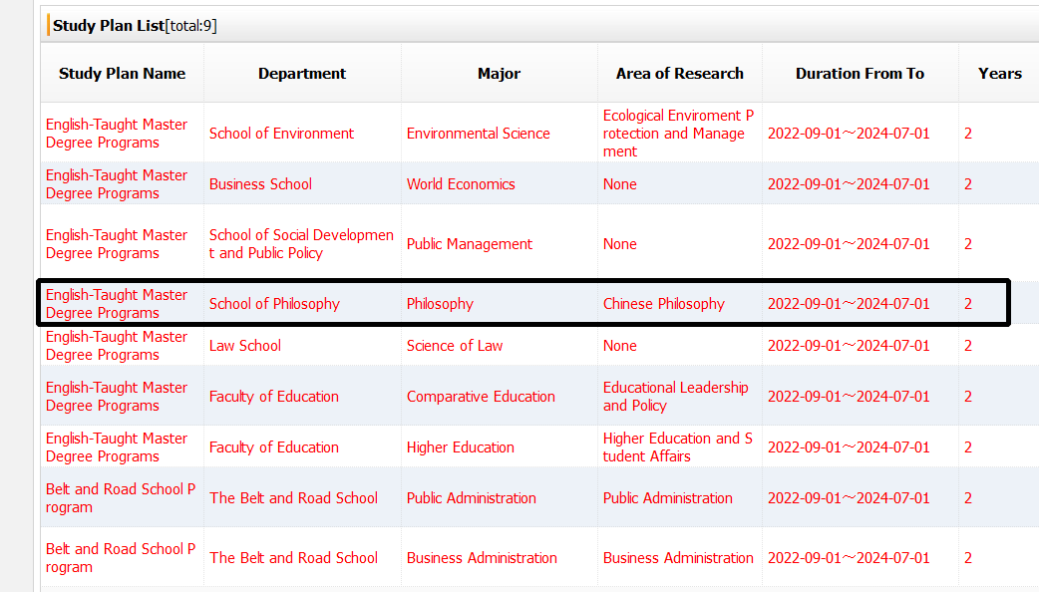Screen dimensions: 1039x592
Task: Select the Science of Law major
Action: [455, 345]
